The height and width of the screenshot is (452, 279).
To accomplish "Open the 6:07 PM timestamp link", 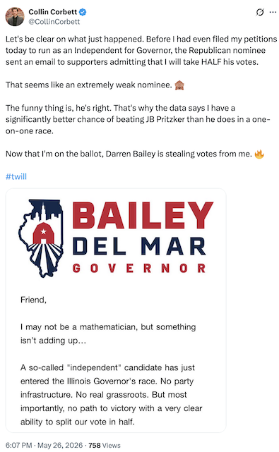I will [x=19, y=445].
